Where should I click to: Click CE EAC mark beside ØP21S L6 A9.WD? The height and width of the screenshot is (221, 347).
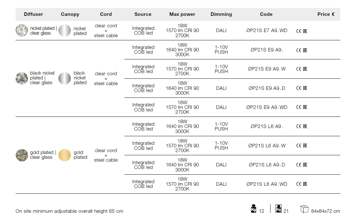coord(302,184)
